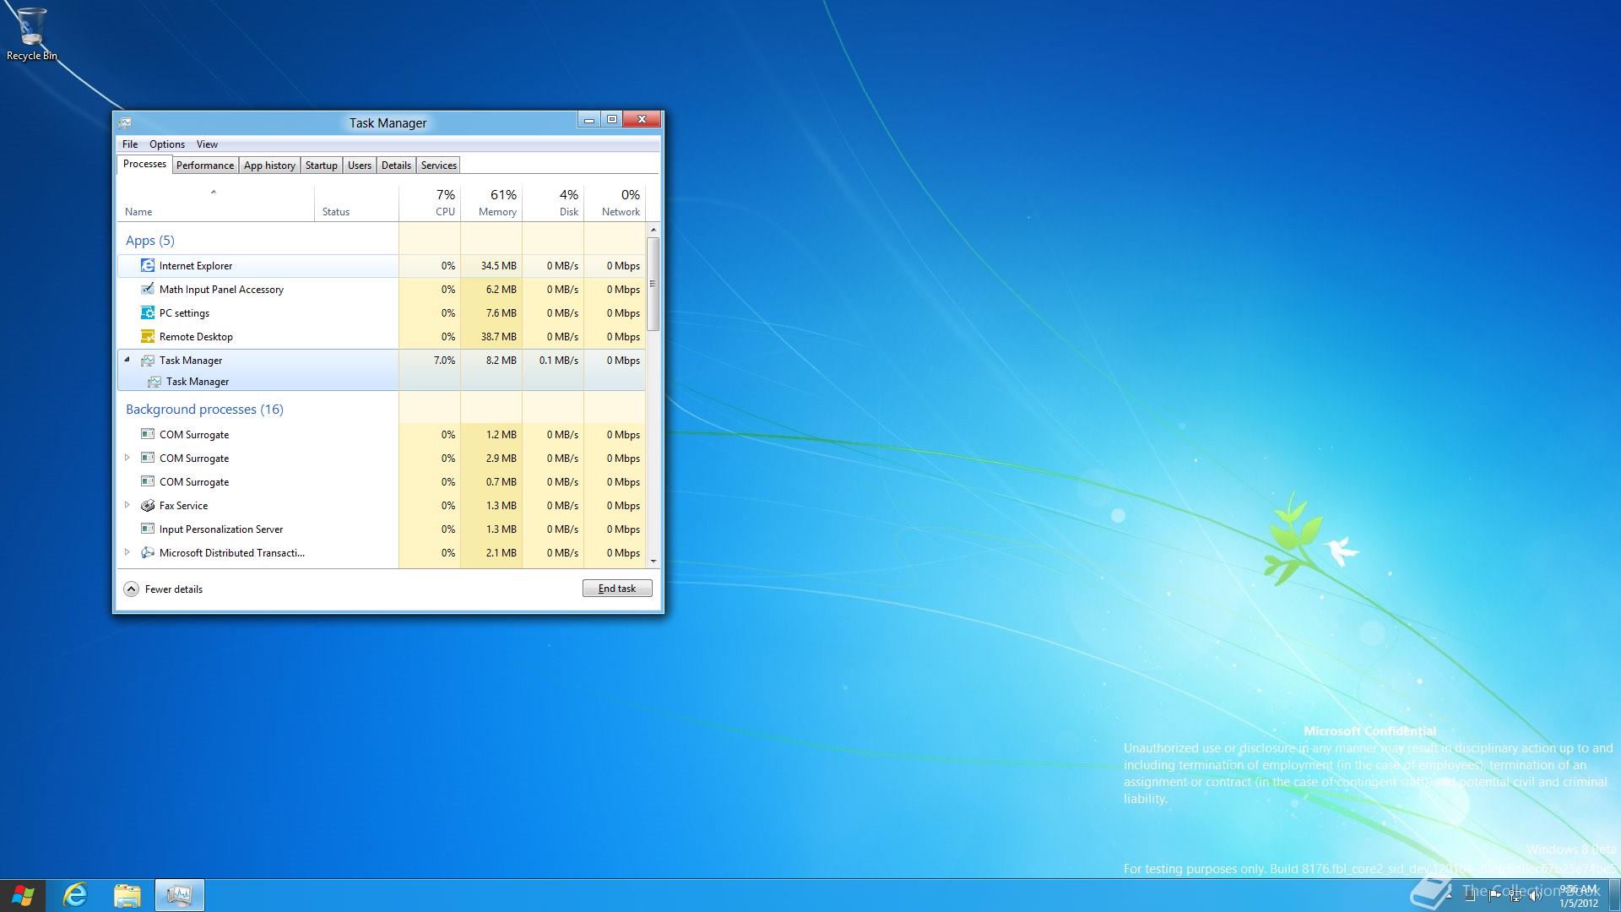Click the Task Manager taskbar button
Screen dimensions: 1621x912
pos(179,895)
